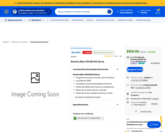The width and height of the screenshot is (165, 132).
Task: Click the Belleza breadcrumb link
Action: tap(6, 42)
